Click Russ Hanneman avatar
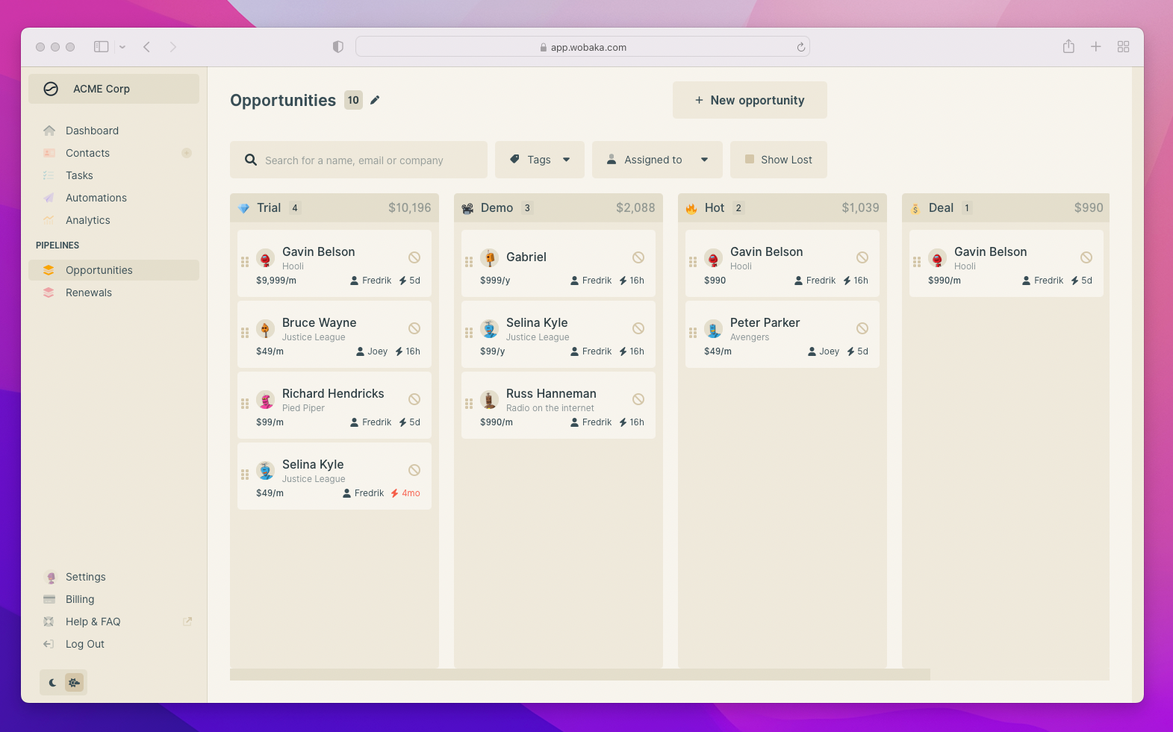1173x732 pixels. tap(490, 400)
